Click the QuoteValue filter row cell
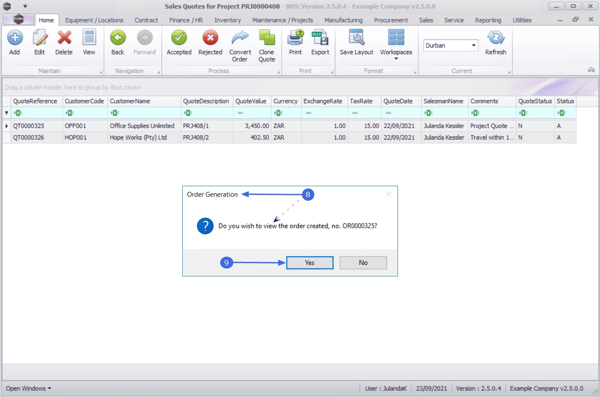 coord(252,113)
